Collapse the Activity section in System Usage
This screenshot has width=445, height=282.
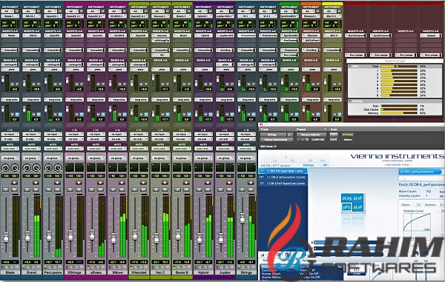point(350,101)
